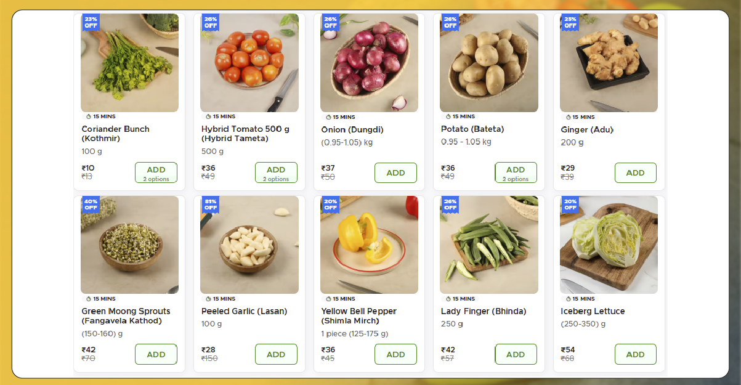Open options via ADD for Coriander Bunch

tap(156, 172)
